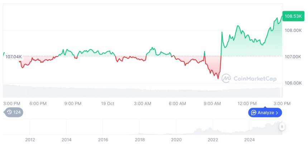Screen dimensions: 308x144
Task: Click the 106.00K price axis label
Action: pos(293,83)
